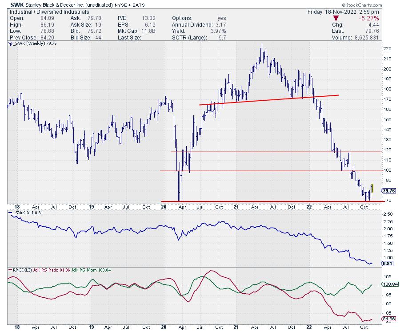Click the thin red horizontal line near 118
This screenshot has height=331, width=400.
[x=267, y=152]
